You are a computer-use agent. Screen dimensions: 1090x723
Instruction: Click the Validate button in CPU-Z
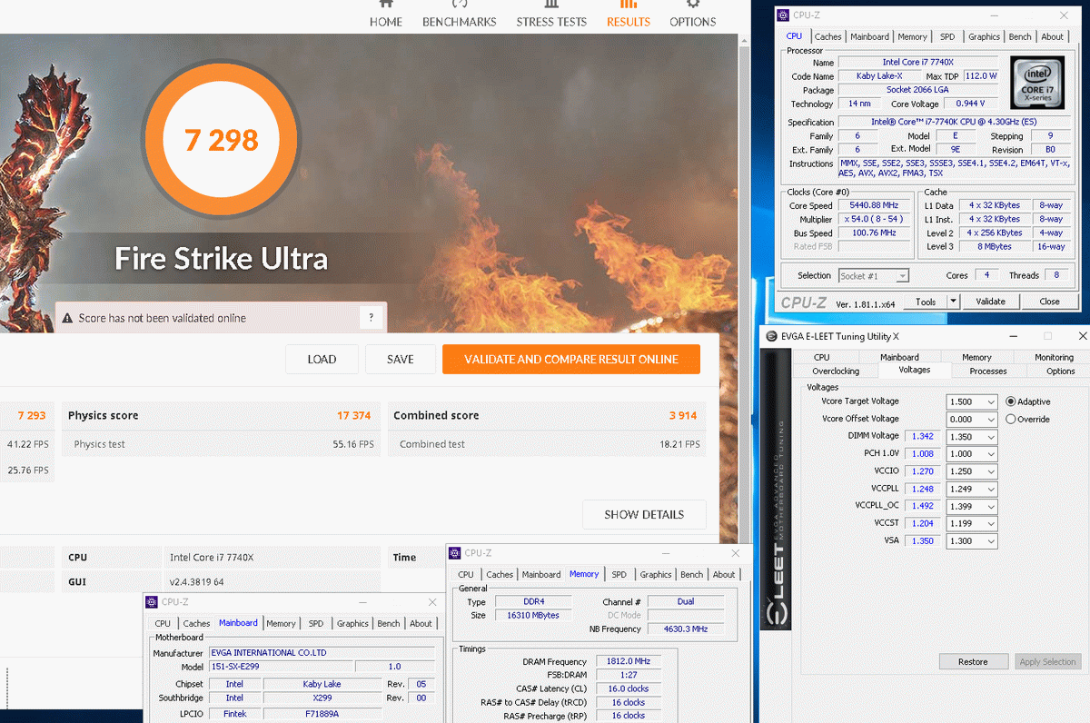pos(990,302)
